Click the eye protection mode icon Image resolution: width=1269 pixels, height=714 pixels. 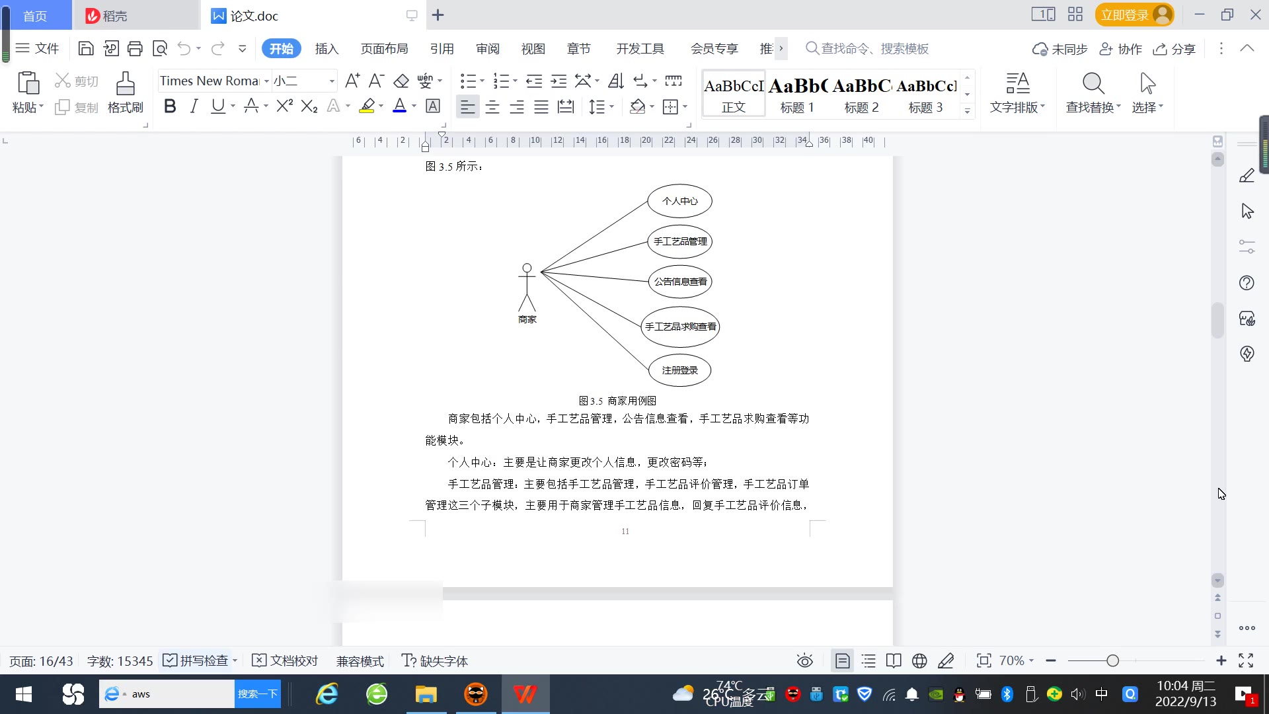[804, 661]
